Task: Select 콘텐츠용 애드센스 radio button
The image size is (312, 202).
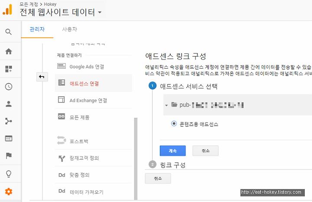Action: (x=174, y=124)
